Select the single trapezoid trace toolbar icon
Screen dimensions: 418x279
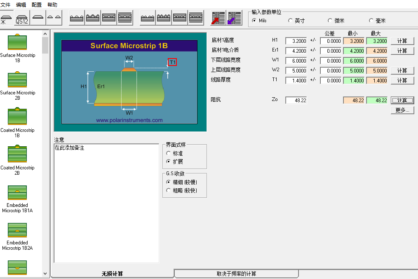(x=38, y=18)
